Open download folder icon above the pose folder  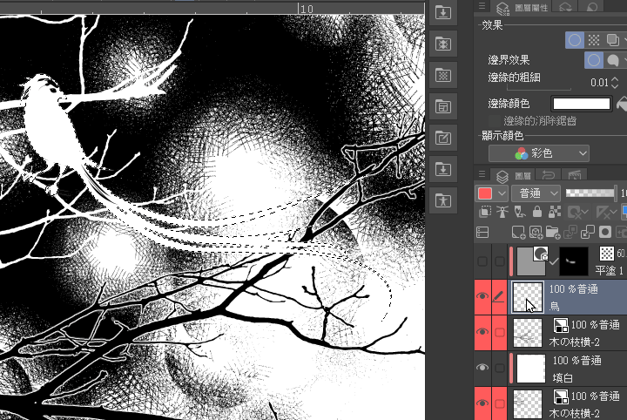(x=443, y=169)
